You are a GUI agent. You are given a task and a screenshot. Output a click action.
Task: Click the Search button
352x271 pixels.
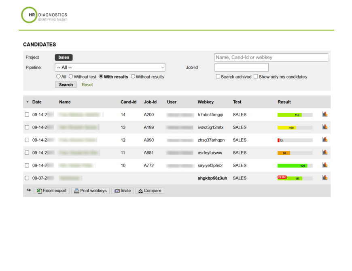coord(66,85)
